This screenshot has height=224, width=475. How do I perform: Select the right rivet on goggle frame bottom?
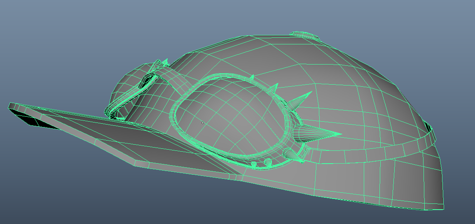pyautogui.click(x=268, y=162)
